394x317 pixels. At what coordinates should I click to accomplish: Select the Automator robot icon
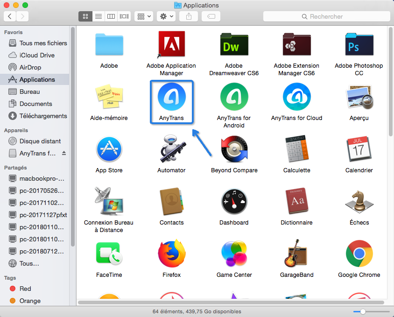[x=172, y=149]
